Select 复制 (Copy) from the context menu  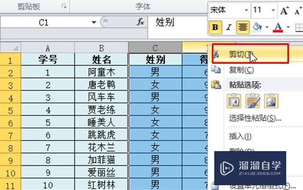(x=241, y=70)
